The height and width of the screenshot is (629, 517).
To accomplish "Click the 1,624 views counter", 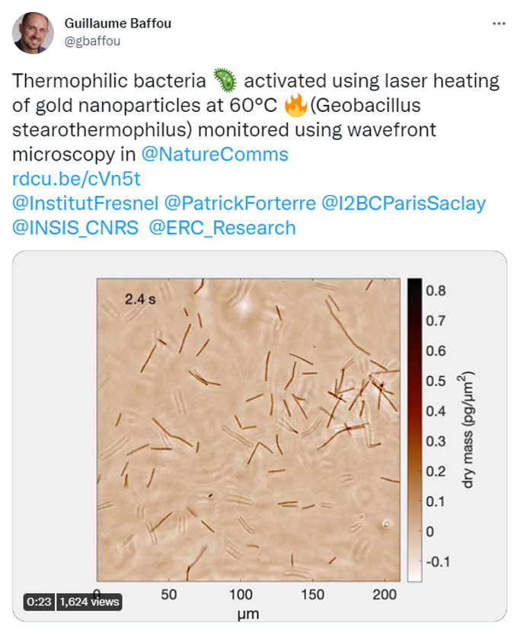I will point(91,602).
